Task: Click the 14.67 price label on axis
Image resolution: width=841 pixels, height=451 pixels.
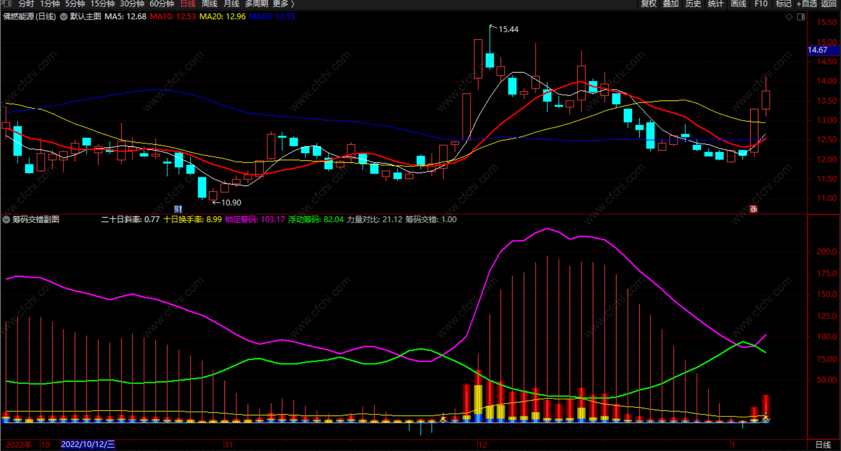Action: click(818, 50)
